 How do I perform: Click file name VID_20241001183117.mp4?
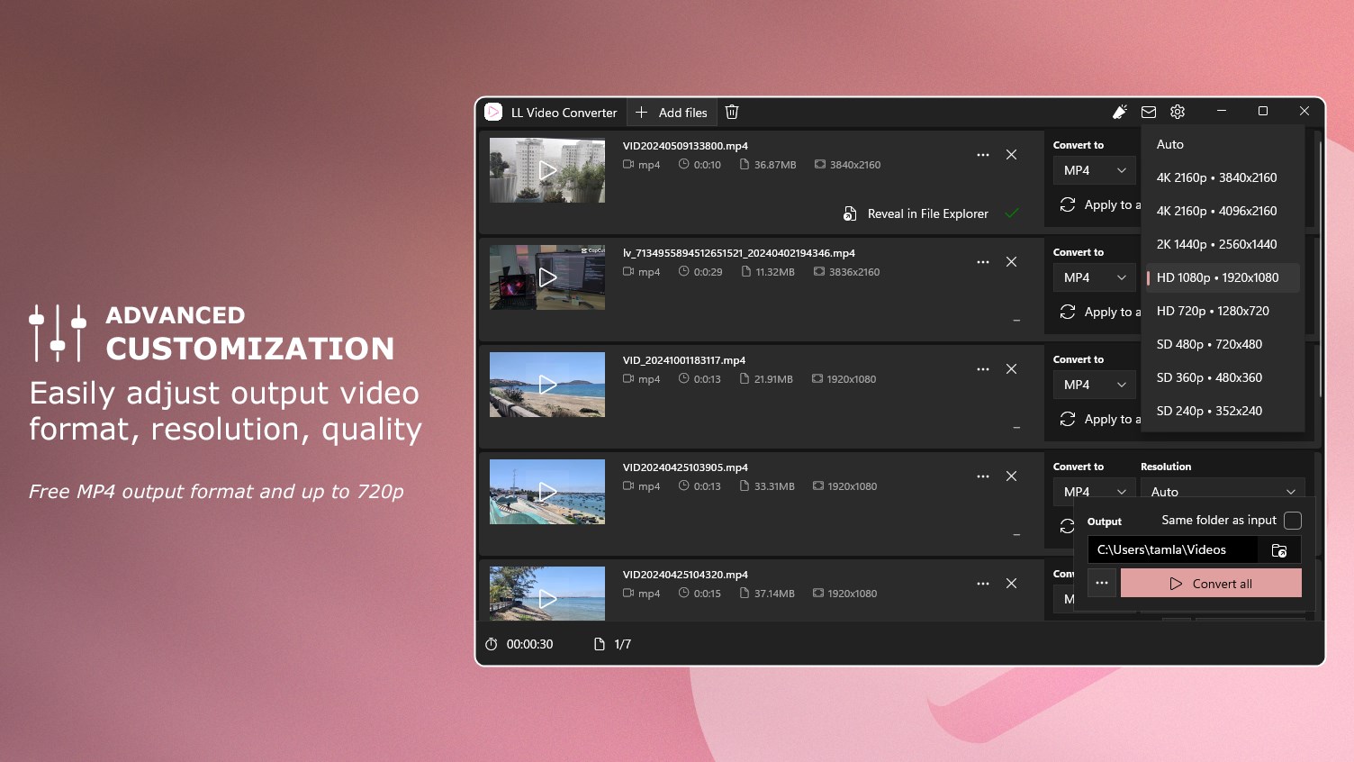click(x=684, y=360)
